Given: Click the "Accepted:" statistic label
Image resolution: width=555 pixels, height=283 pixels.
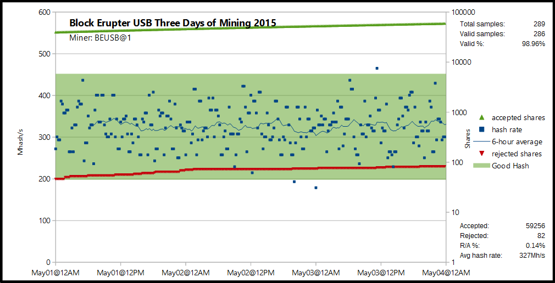Looking at the screenshot, I should coord(474,226).
